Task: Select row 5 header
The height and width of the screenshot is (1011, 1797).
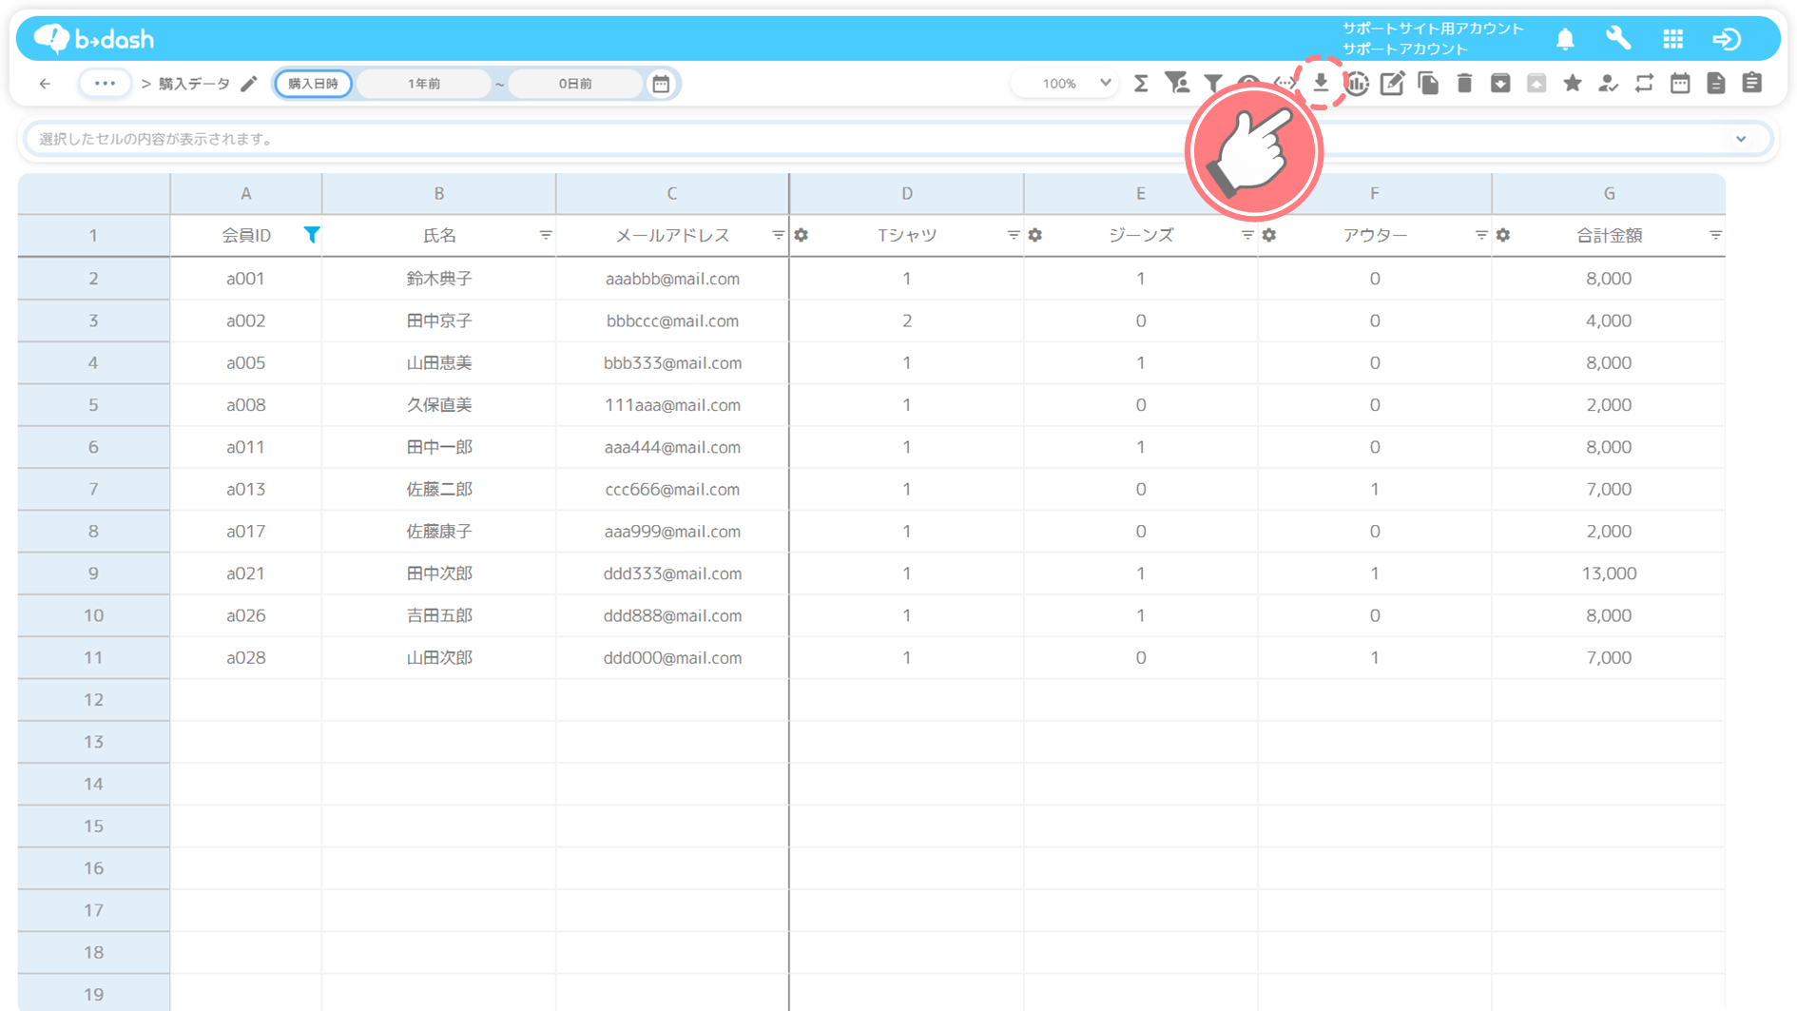Action: (x=93, y=405)
